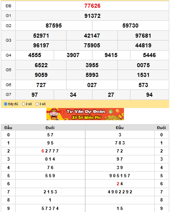The image size is (170, 212).
Task: Click the G3 number 97681
Action: tap(143, 36)
